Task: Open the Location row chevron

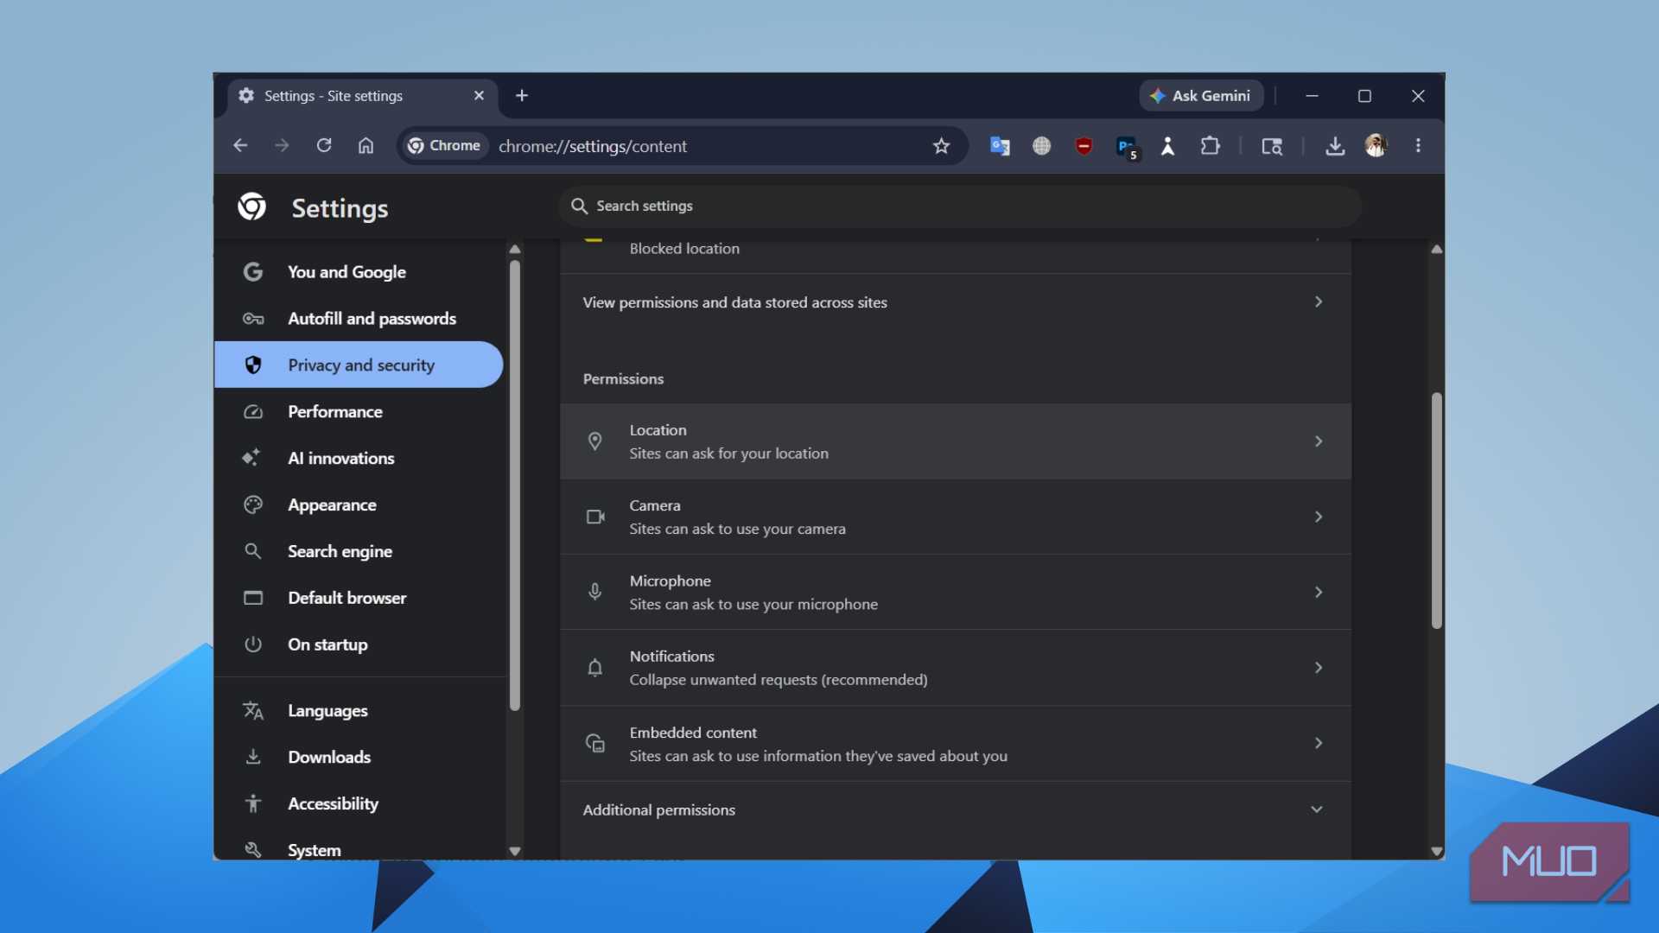Action: click(x=1319, y=441)
